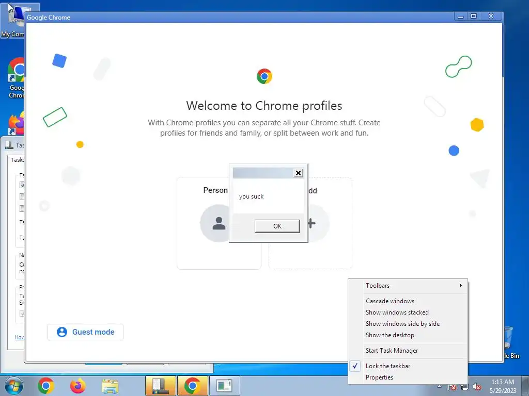The height and width of the screenshot is (396, 529).
Task: Switch to the message box taskbar button
Action: coord(224,386)
